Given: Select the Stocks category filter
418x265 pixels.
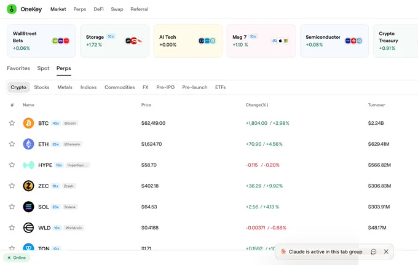Looking at the screenshot, I should pyautogui.click(x=42, y=87).
